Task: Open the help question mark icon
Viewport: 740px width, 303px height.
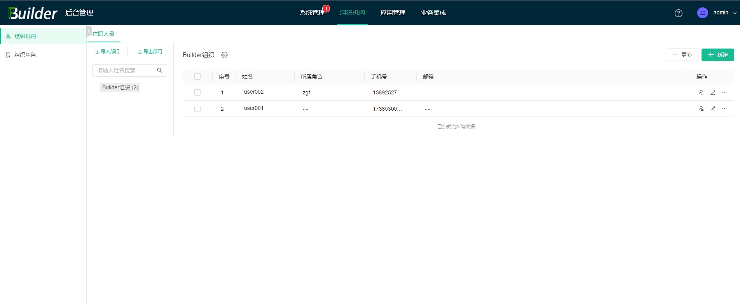Action: (x=679, y=13)
